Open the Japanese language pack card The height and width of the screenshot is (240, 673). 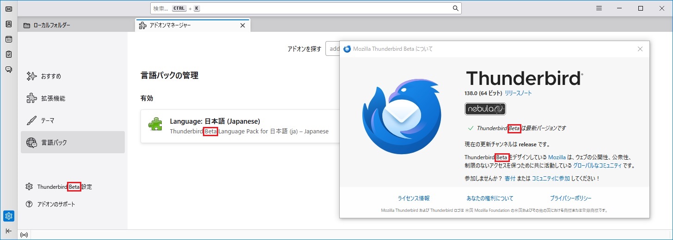click(x=240, y=126)
